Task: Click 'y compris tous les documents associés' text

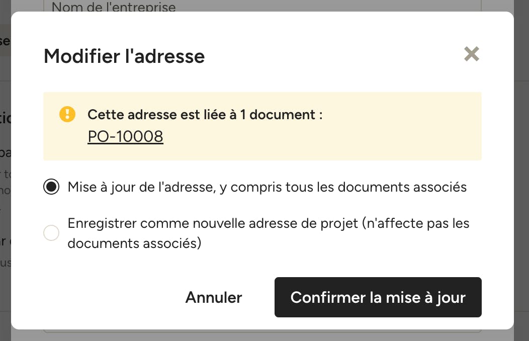Action: (x=343, y=187)
